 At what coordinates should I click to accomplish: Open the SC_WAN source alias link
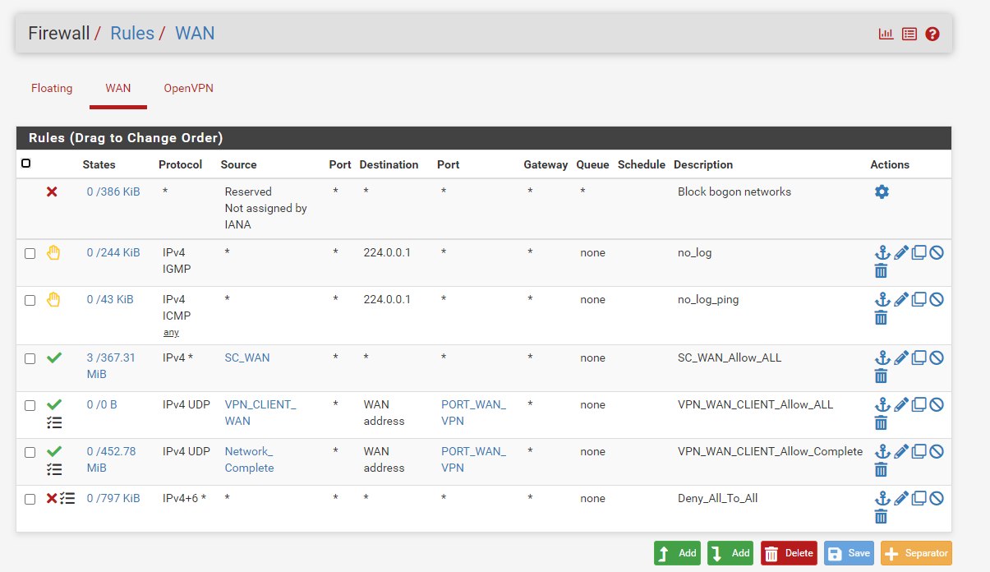pos(247,357)
